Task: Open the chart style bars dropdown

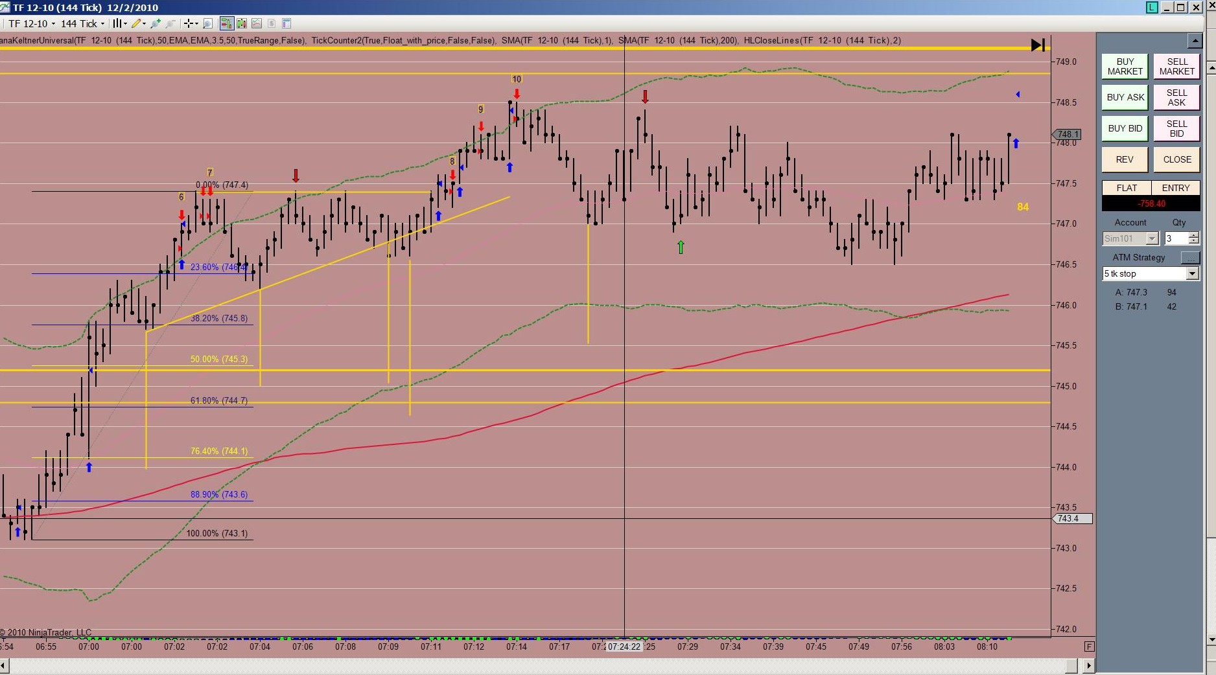Action: (x=120, y=23)
